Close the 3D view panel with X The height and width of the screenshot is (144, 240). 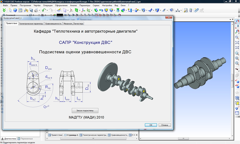232,19
